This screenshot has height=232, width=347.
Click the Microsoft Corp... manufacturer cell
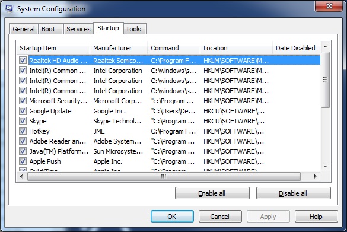pos(117,101)
